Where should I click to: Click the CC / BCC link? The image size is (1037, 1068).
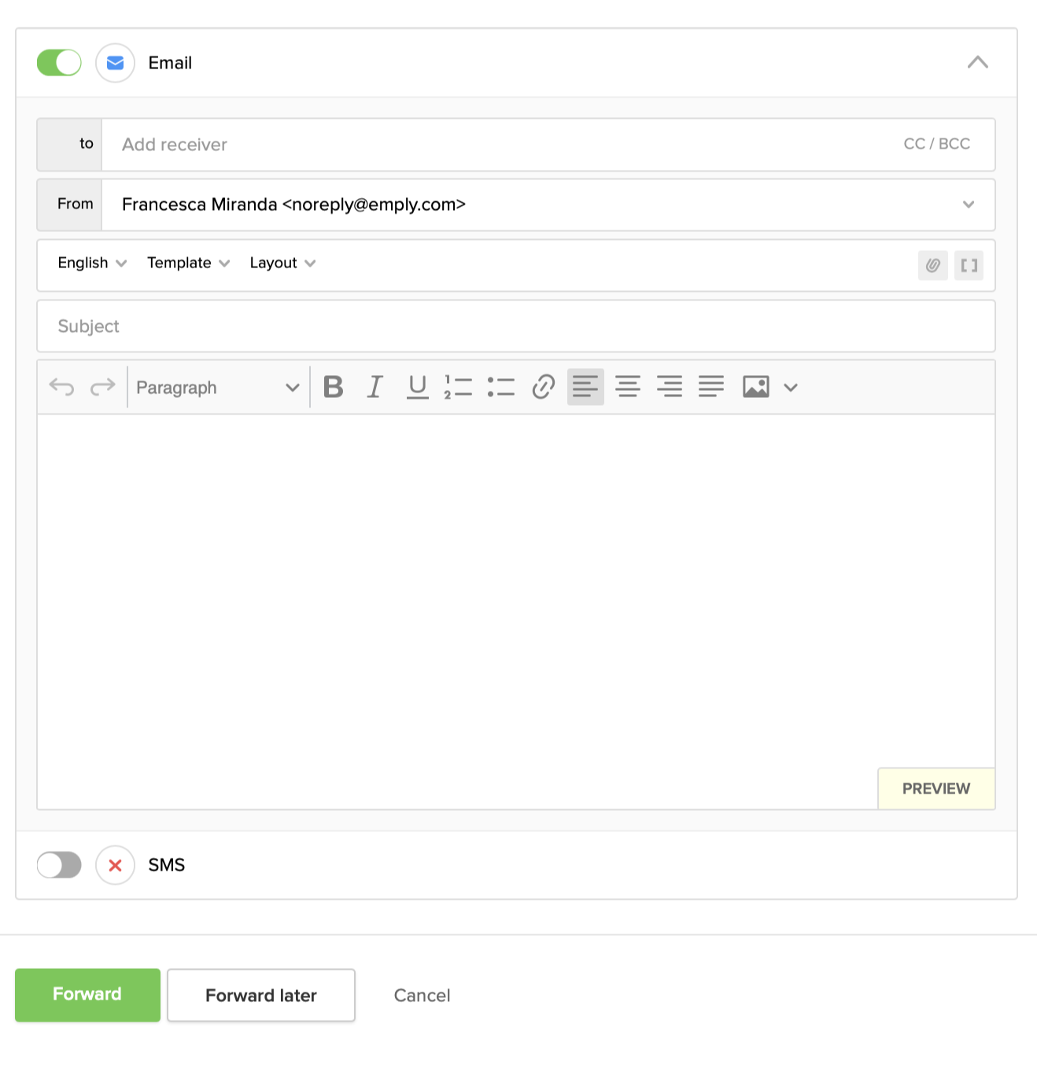coord(936,144)
